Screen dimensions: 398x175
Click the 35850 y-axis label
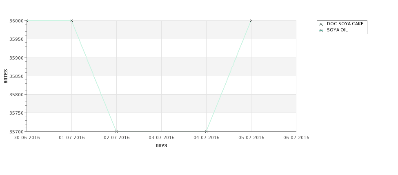click(16, 76)
